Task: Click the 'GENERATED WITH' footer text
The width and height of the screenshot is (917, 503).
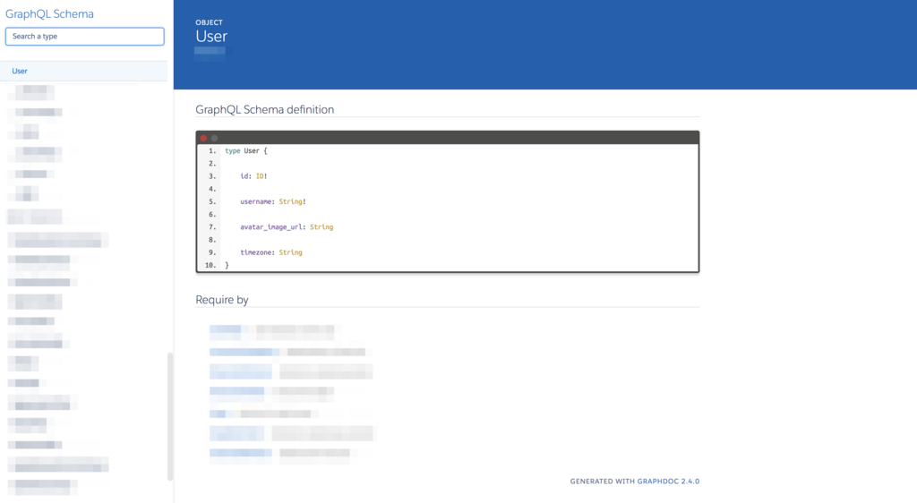Action: 602,482
